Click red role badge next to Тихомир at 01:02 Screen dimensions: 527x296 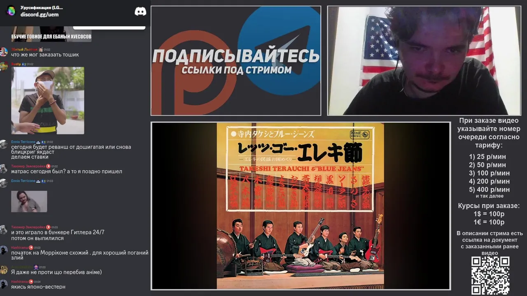coord(48,166)
